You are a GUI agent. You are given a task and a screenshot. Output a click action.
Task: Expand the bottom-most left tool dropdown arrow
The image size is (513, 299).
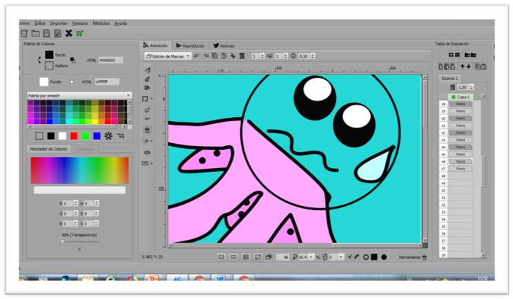(151, 163)
